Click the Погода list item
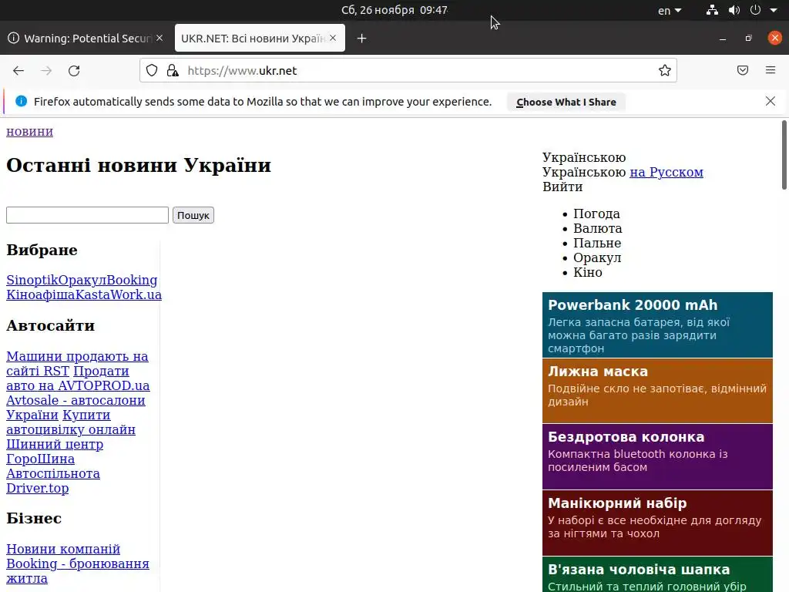Image resolution: width=789 pixels, height=592 pixels. click(x=597, y=214)
